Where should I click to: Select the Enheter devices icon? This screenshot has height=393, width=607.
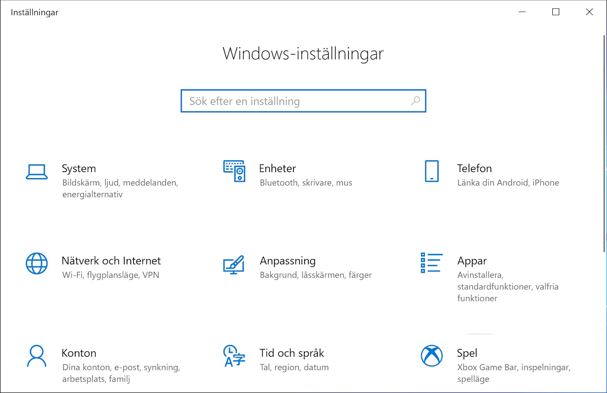click(x=234, y=171)
